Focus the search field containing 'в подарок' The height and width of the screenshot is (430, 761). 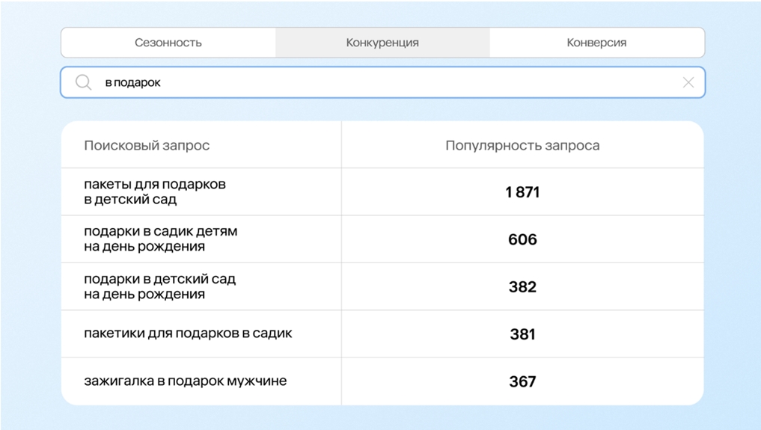[x=133, y=82]
